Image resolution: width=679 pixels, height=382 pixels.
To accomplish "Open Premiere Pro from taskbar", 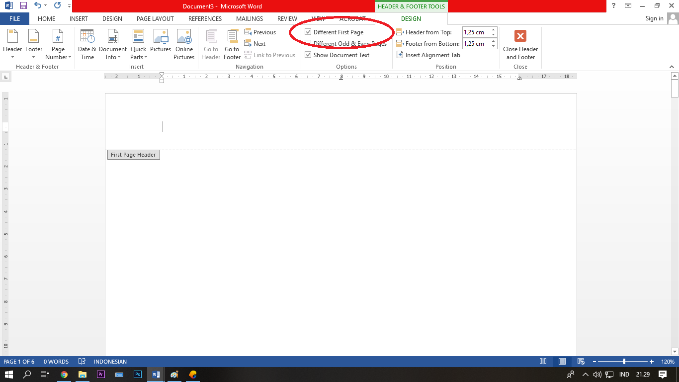I will (101, 375).
